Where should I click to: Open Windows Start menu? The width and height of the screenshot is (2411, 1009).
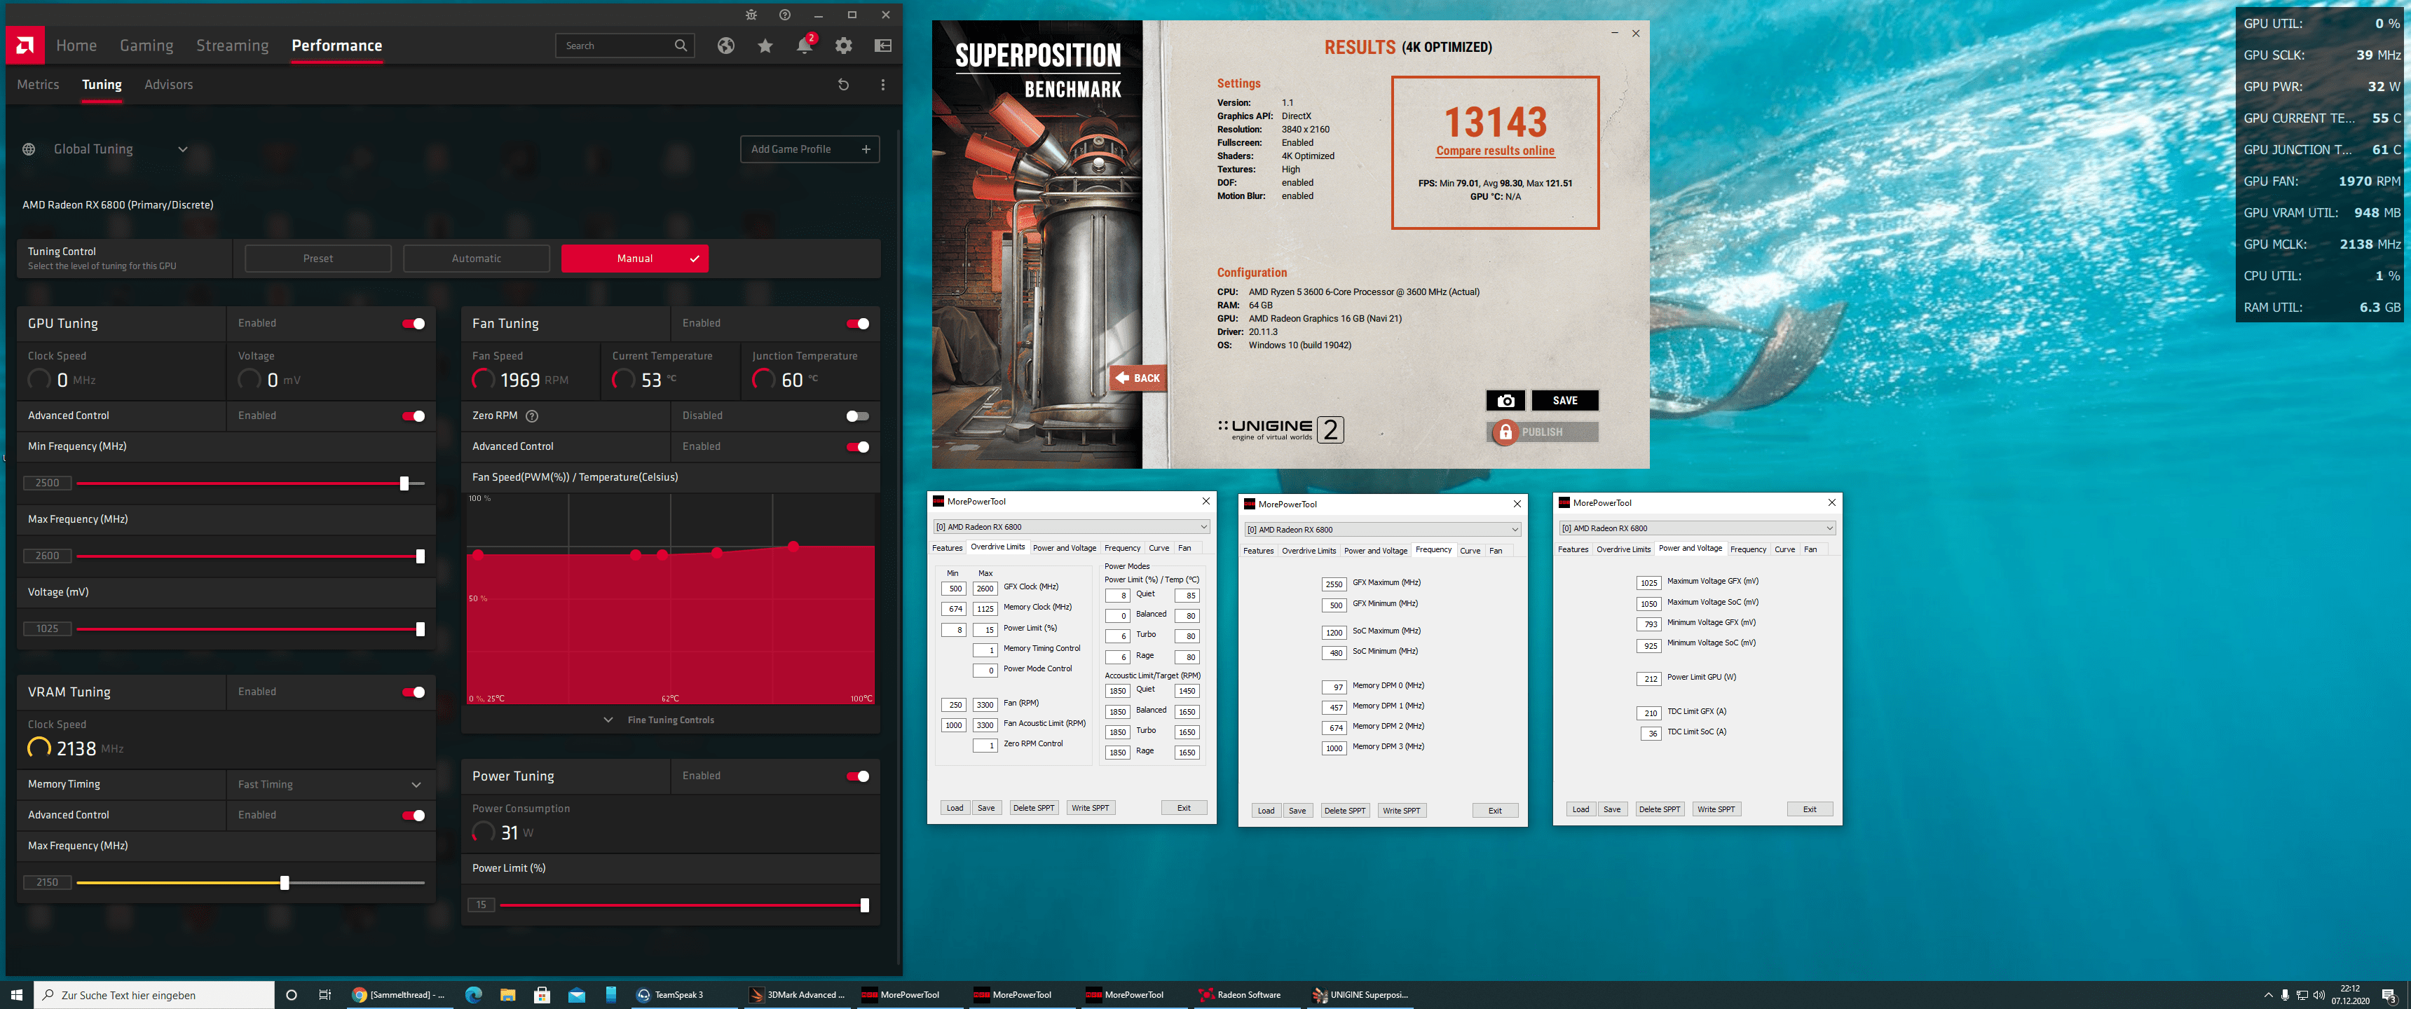click(x=16, y=995)
